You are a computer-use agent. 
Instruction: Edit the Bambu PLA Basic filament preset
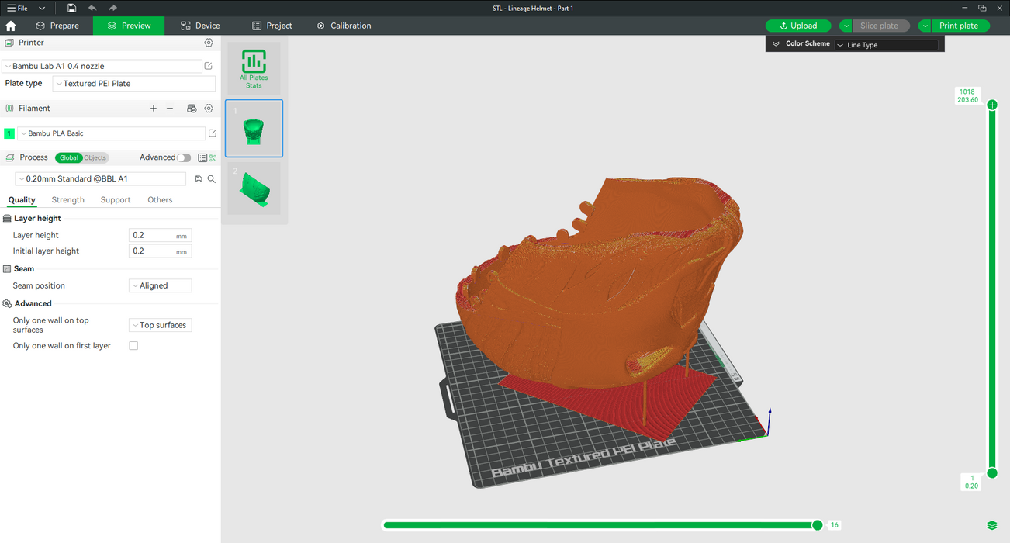click(x=213, y=133)
